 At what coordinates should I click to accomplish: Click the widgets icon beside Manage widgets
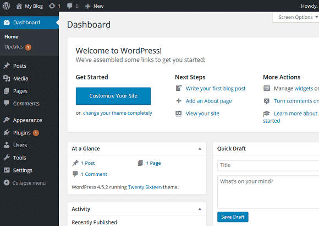click(x=267, y=88)
